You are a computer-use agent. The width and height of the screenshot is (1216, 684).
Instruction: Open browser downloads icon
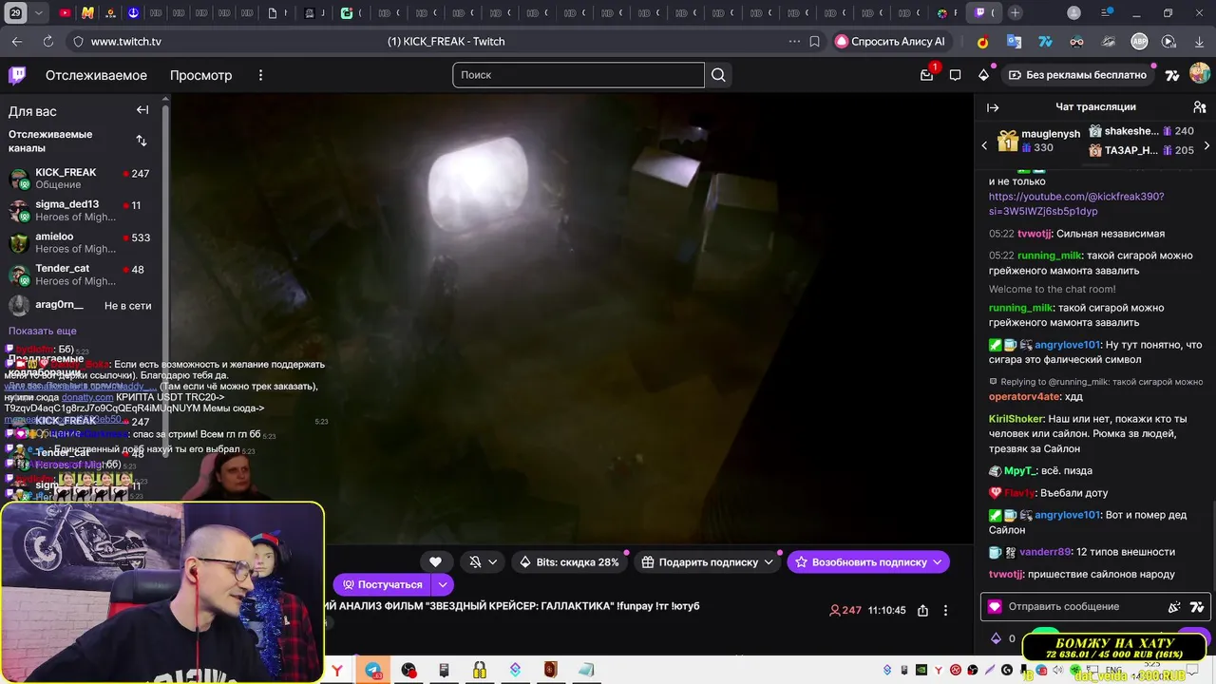tap(1199, 42)
